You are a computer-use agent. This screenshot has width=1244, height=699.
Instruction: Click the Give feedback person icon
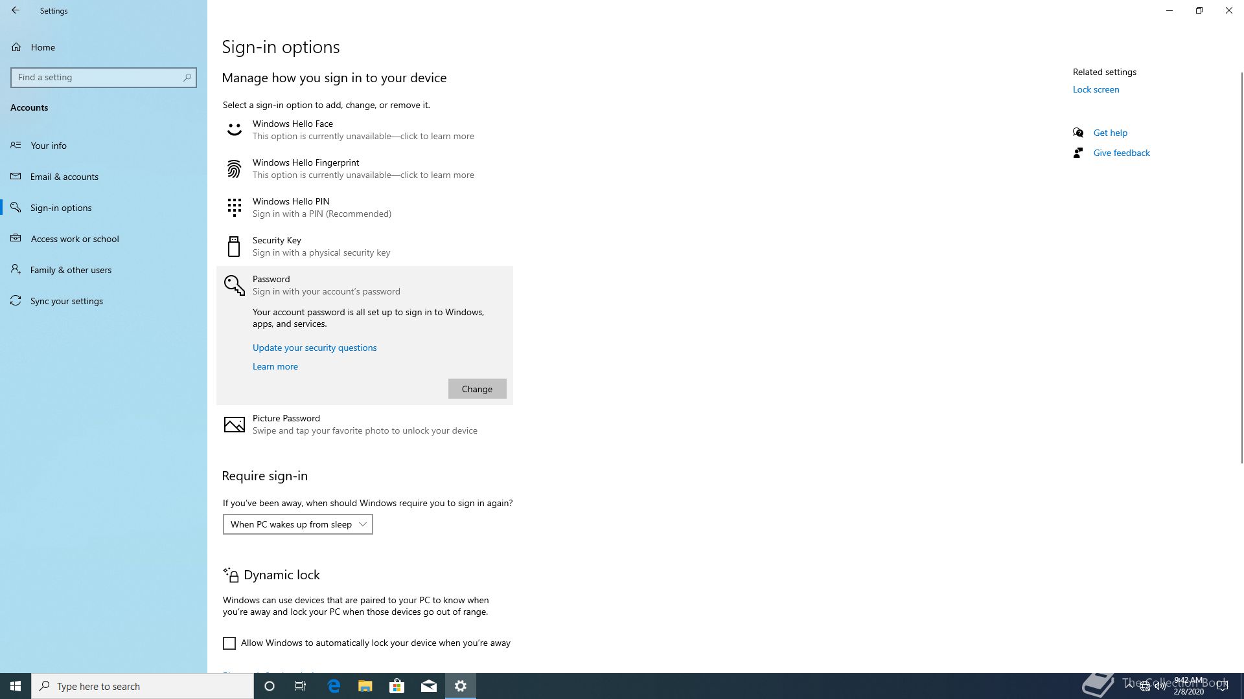click(1078, 153)
